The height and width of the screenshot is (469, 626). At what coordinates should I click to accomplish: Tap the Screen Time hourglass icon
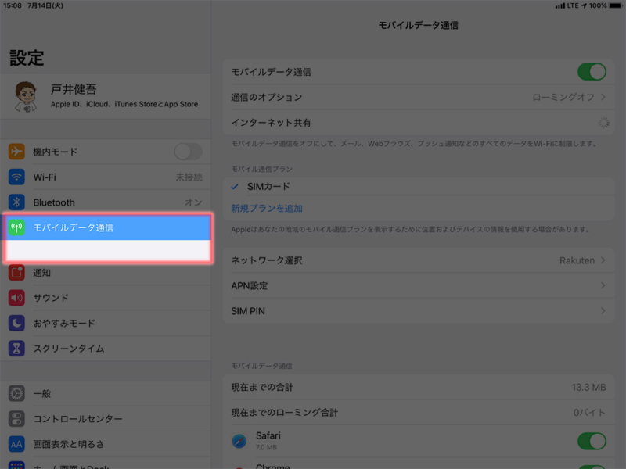[16, 349]
